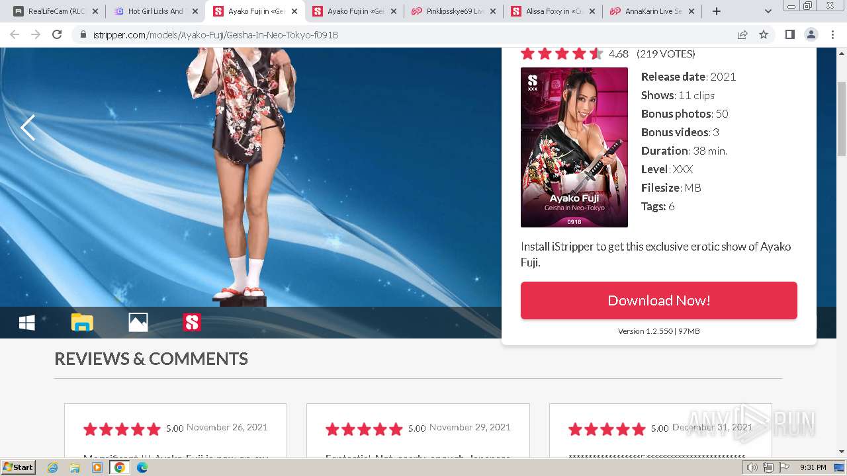Click the Download Now! button
The height and width of the screenshot is (476, 847).
(x=658, y=300)
